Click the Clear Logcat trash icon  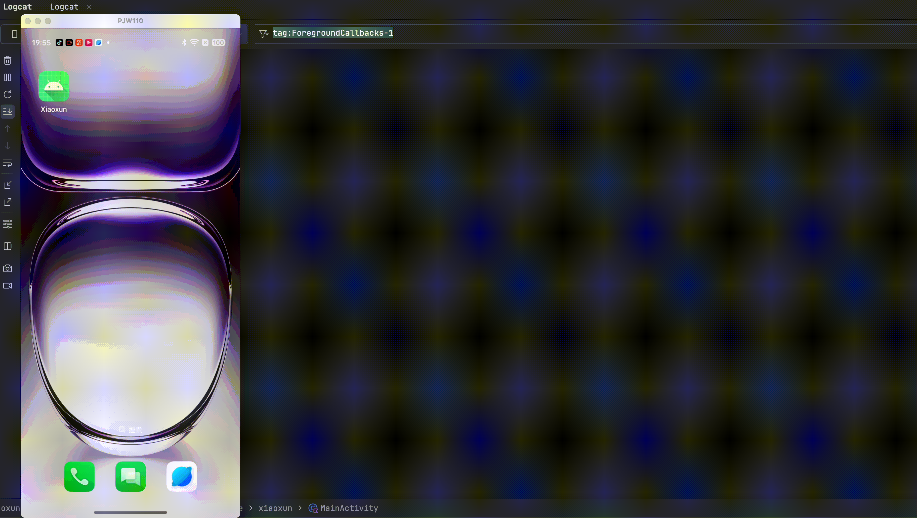(8, 60)
